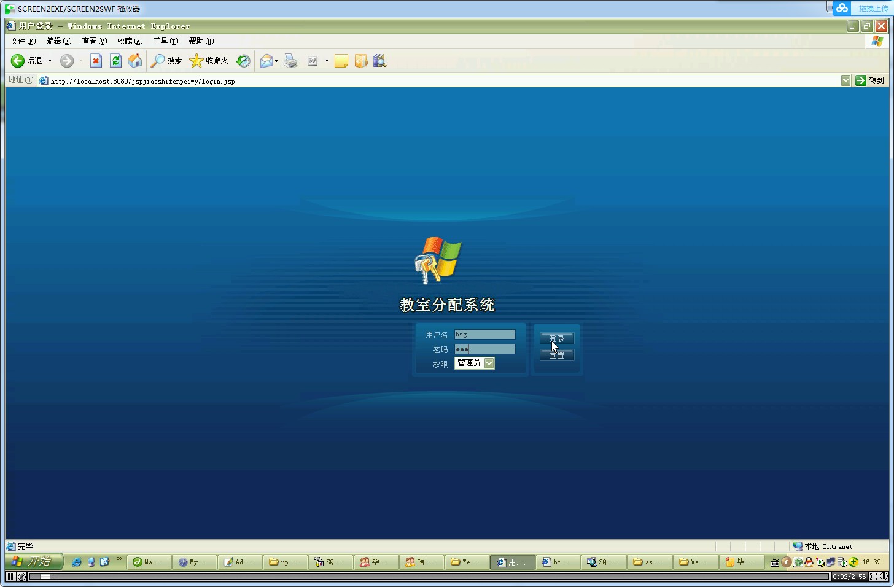Click the 拖拽上传 upload button

[x=873, y=8]
